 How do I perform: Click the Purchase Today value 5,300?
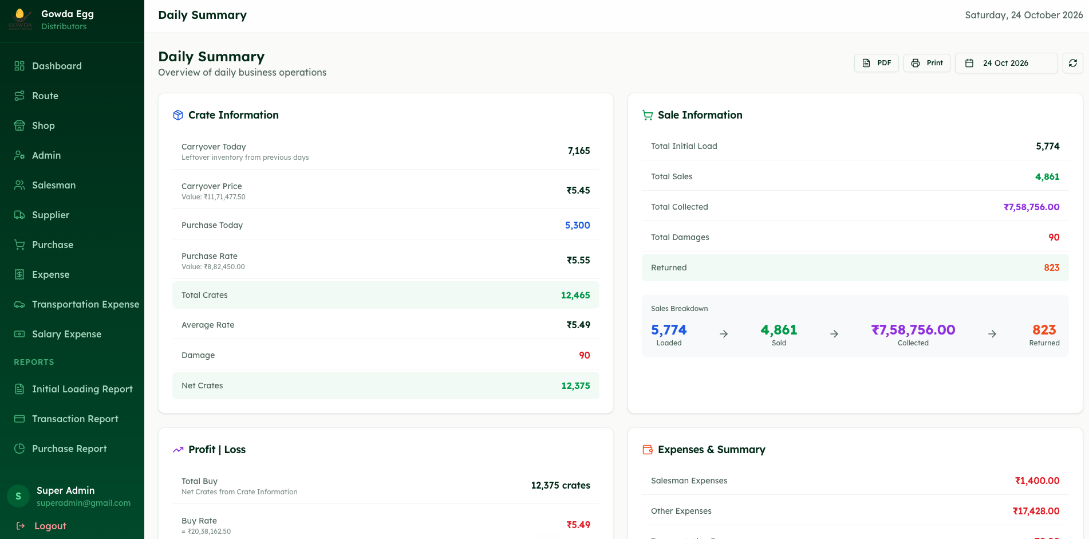coord(577,225)
